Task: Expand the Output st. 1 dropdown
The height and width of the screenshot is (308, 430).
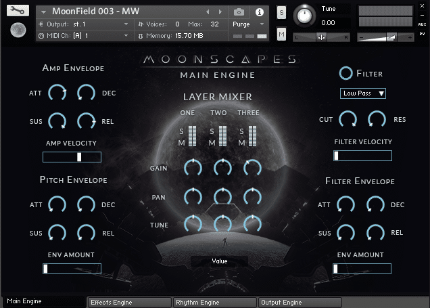Action: [126, 24]
